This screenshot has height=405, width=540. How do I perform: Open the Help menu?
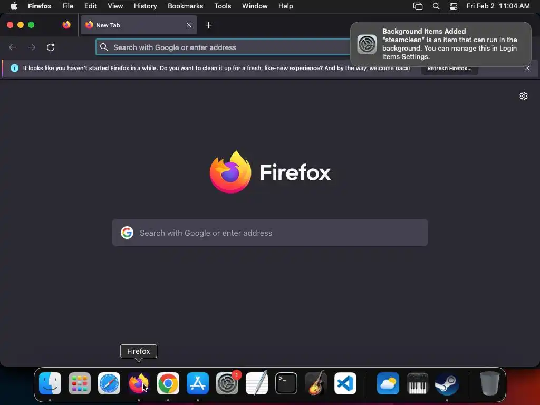[285, 6]
